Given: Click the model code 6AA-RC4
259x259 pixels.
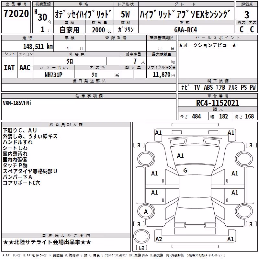Looking at the screenshot, I should [186, 30].
